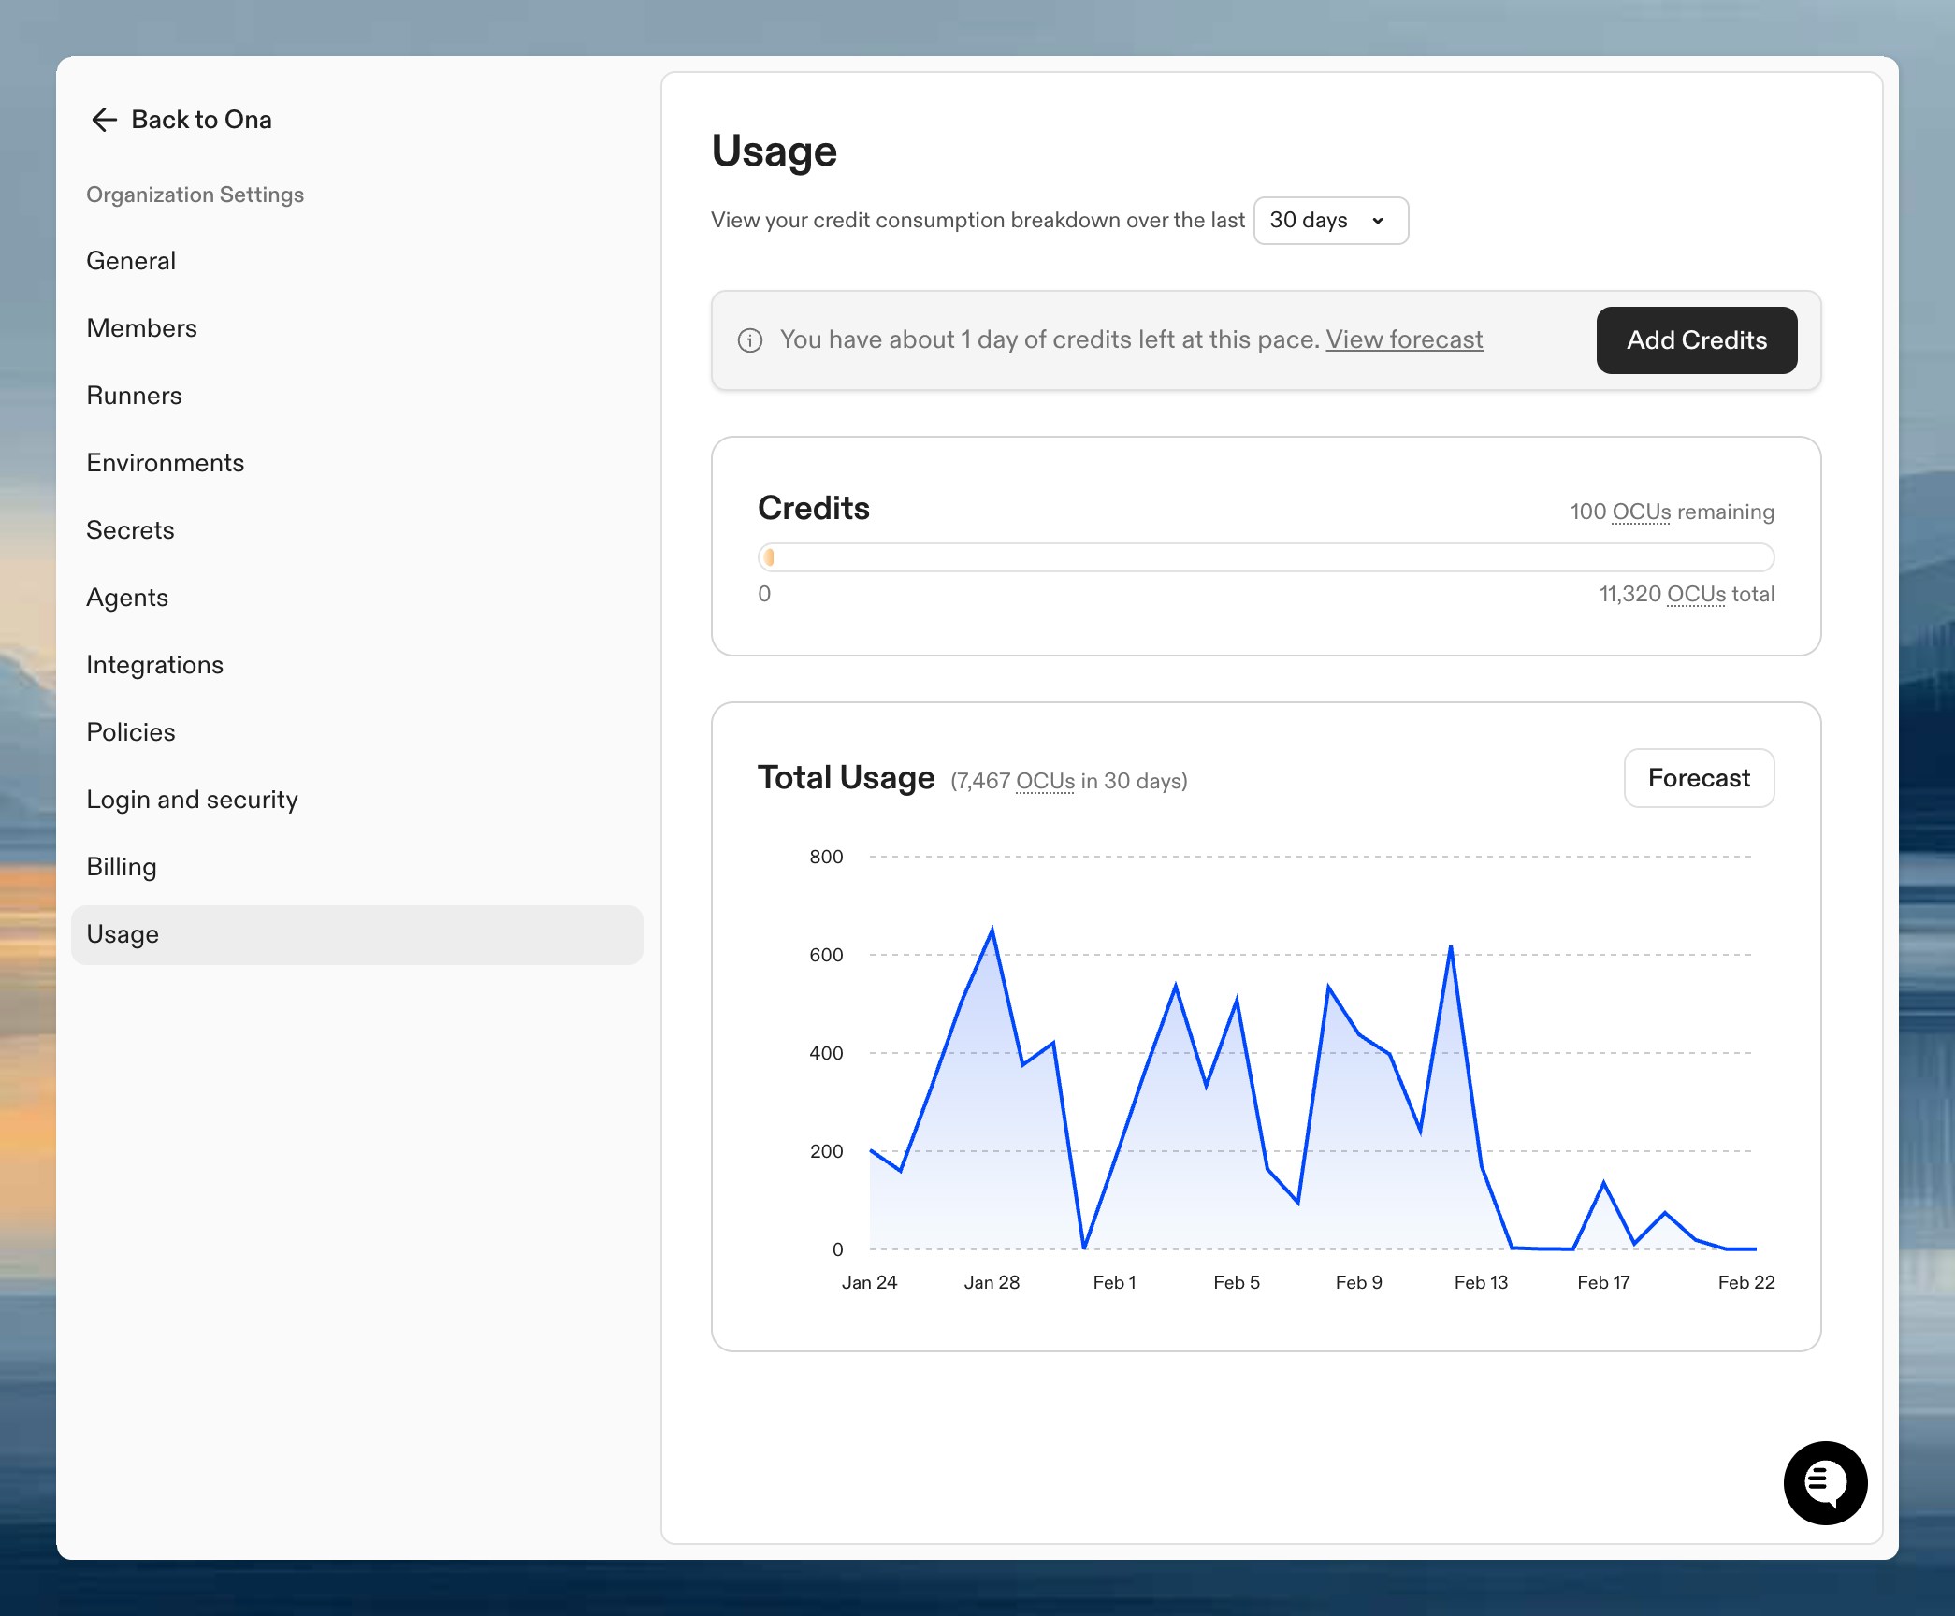
Task: Open Login and security settings
Action: (192, 799)
